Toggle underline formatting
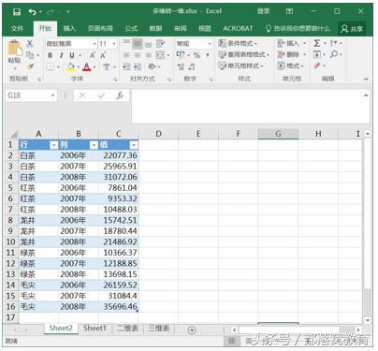378x351 pixels. (x=72, y=55)
